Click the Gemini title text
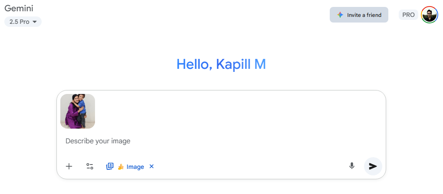This screenshot has height=194, width=443. point(19,8)
